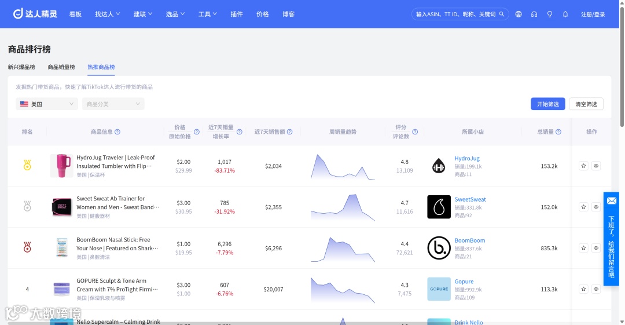Click help icon next to 近7天销售额

point(290,132)
